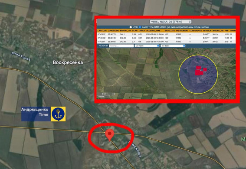Image resolution: width=246 pixels, height=169 pixels.
Task: Sort table by FRP column header
Action: pyautogui.click(x=226, y=31)
